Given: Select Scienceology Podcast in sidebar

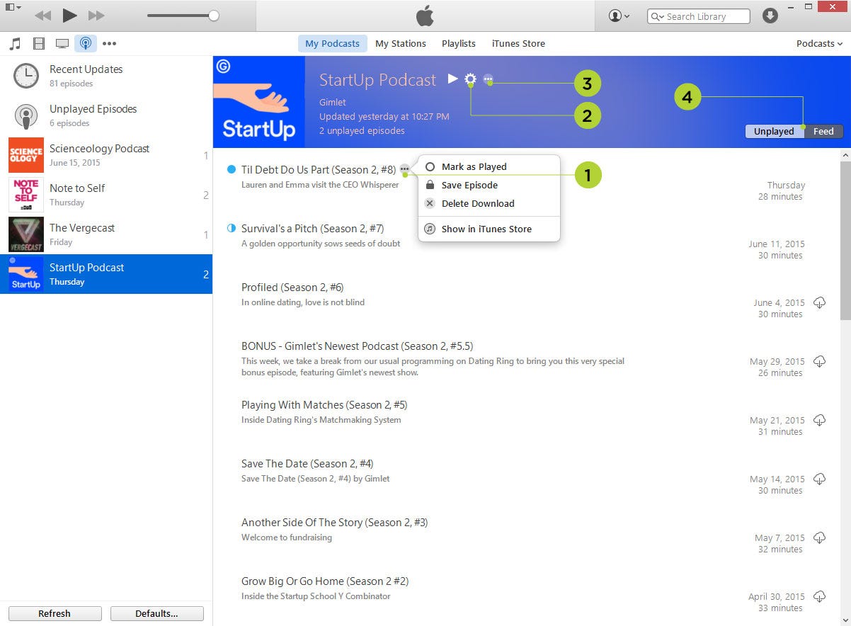Looking at the screenshot, I should coord(106,154).
